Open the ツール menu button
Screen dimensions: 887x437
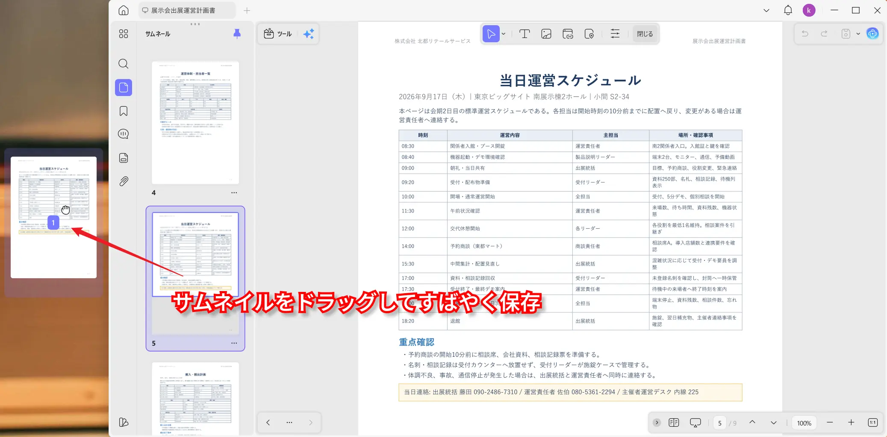click(278, 34)
